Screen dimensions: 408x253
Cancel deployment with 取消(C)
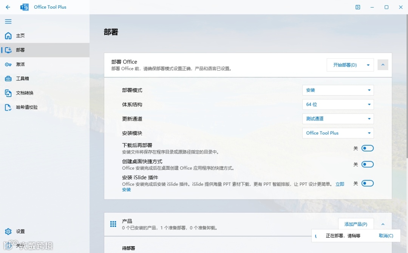point(386,236)
